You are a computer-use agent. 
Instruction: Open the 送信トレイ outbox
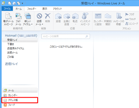[x=11, y=64]
